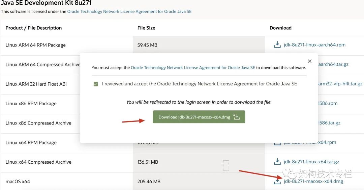Image resolution: width=364 pixels, height=190 pixels.
Task: Close the license agreement dialog
Action: [309, 61]
